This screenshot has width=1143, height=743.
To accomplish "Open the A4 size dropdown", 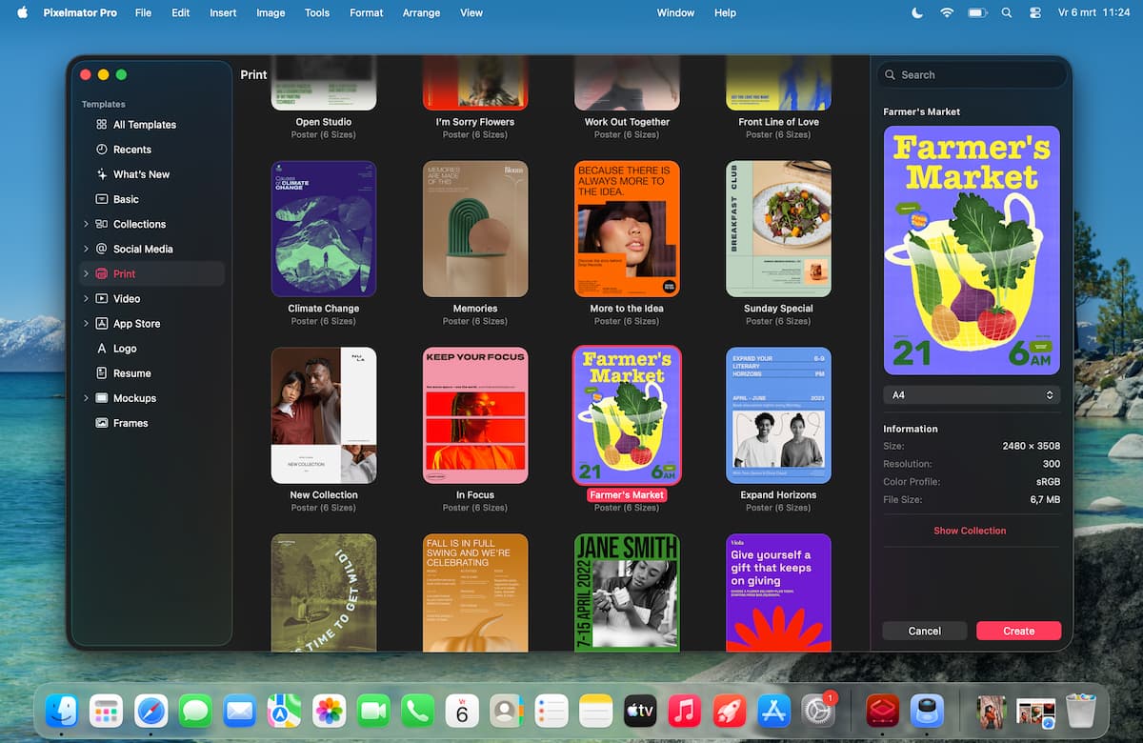I will (x=972, y=394).
